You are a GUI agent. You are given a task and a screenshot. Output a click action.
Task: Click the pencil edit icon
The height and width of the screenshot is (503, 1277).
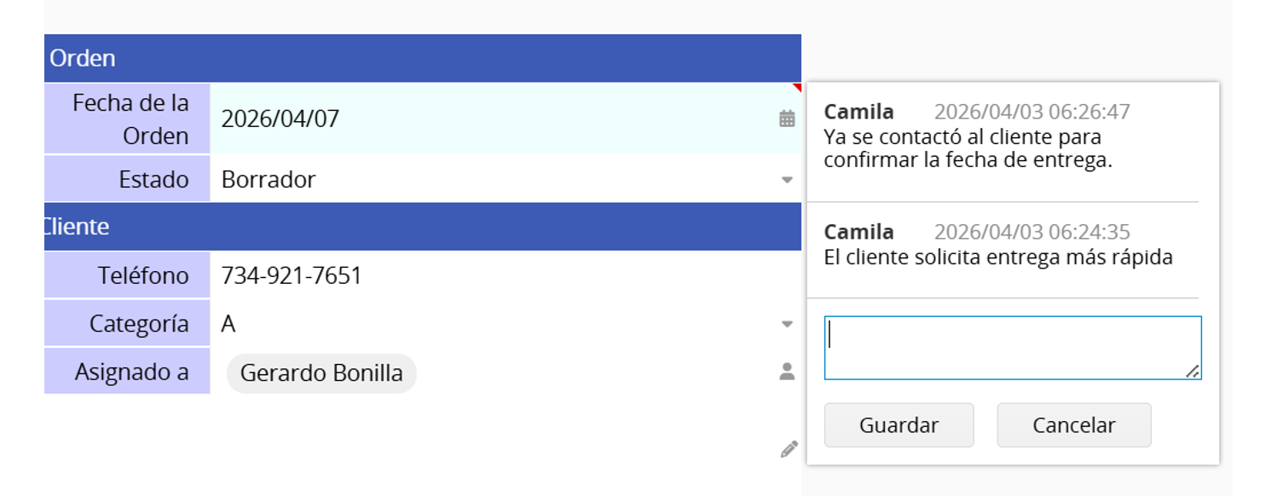click(x=789, y=449)
